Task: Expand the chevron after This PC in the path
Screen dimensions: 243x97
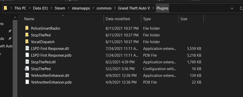Action: click(x=29, y=8)
